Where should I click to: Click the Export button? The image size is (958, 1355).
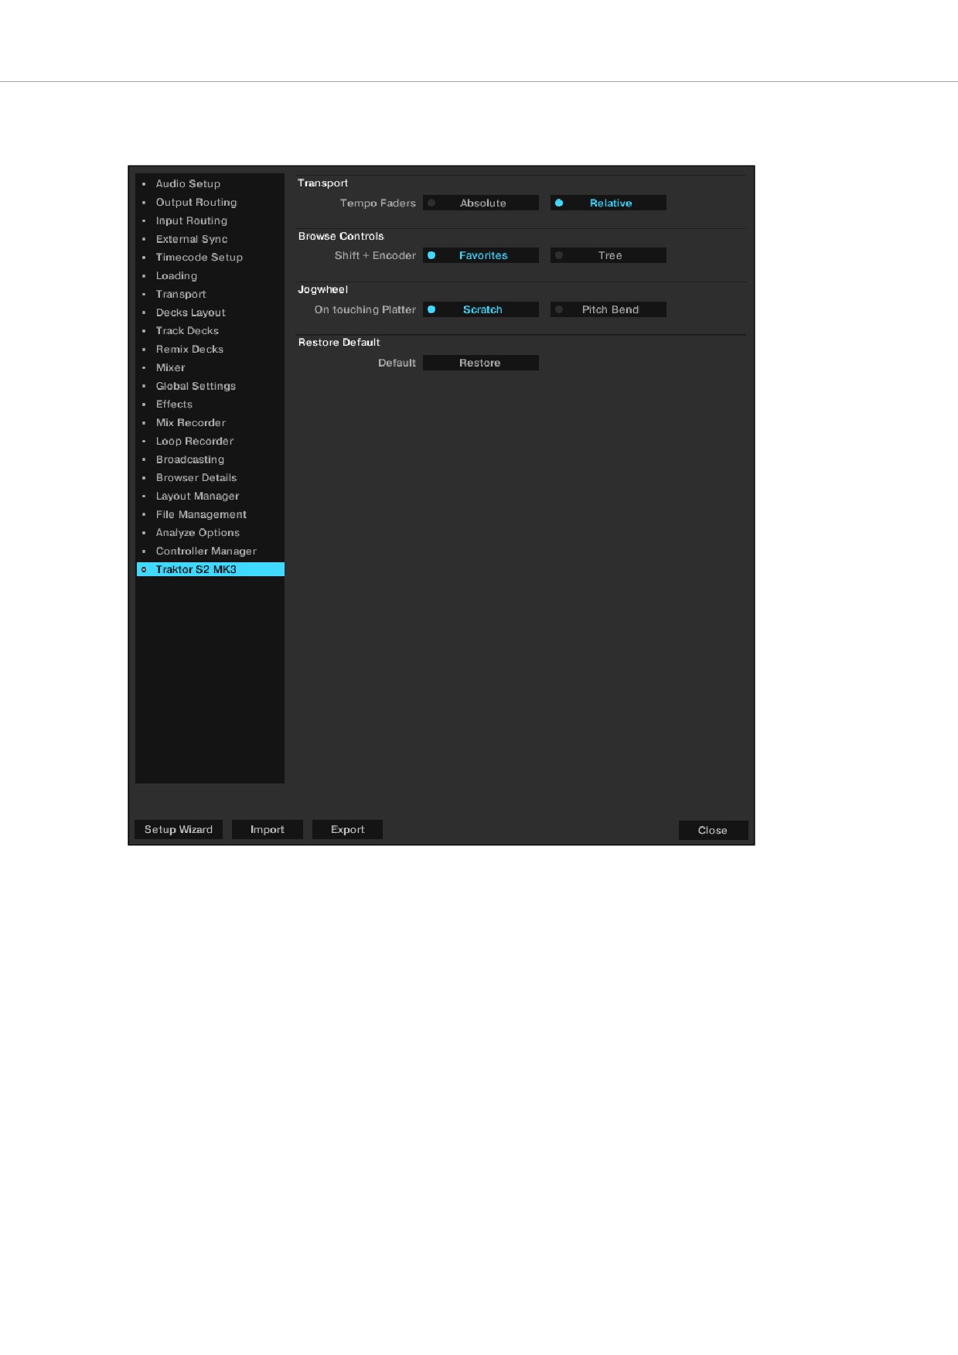[347, 829]
